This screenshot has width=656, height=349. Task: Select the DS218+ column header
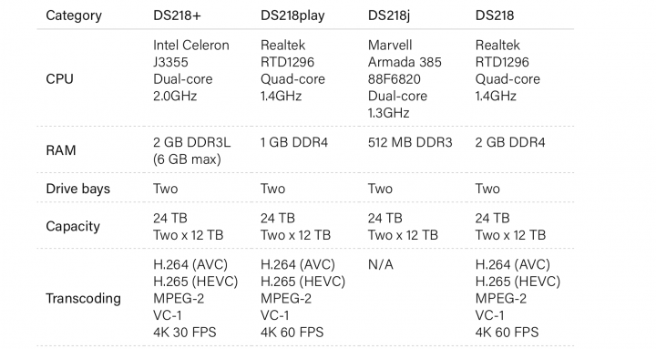(177, 15)
